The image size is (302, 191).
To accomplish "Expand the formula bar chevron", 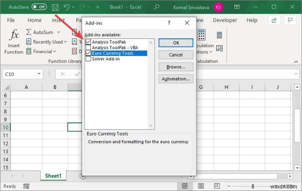I will 296,74.
